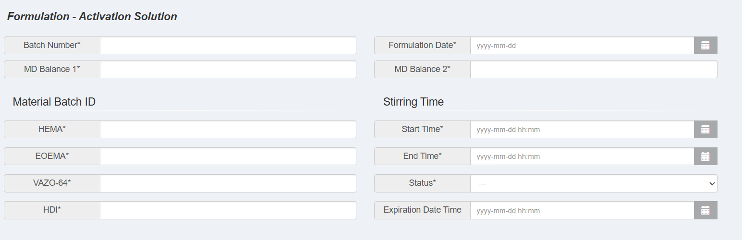Click the Batch Number input field
742x240 pixels.
[228, 46]
